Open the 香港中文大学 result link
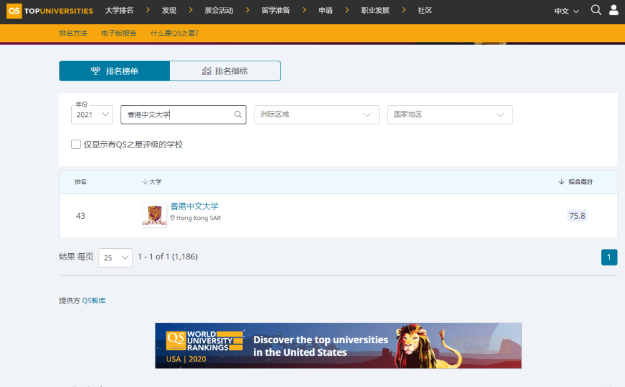The height and width of the screenshot is (387, 625). (194, 206)
